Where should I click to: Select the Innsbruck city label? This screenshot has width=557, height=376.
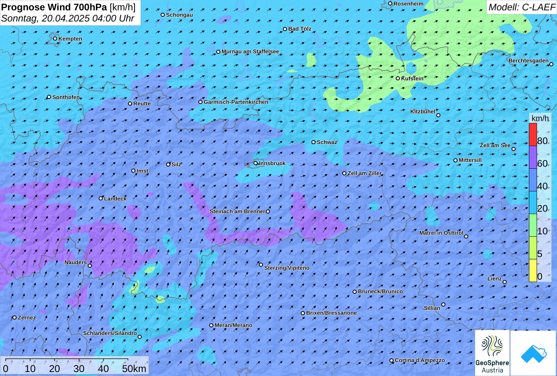click(x=272, y=163)
